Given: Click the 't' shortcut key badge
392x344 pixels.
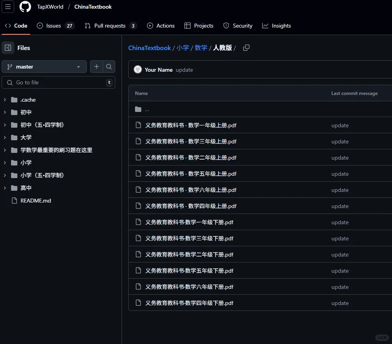Looking at the screenshot, I should (109, 82).
